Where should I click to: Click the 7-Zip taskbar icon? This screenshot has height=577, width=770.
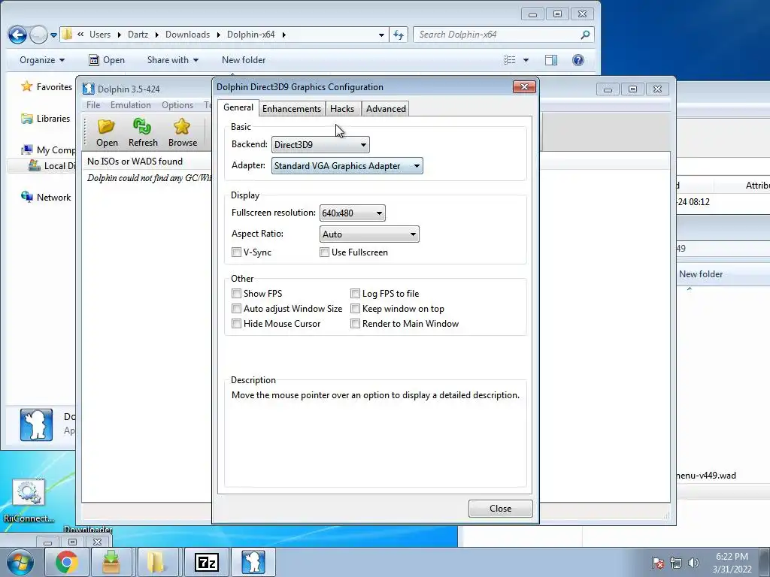pos(206,563)
